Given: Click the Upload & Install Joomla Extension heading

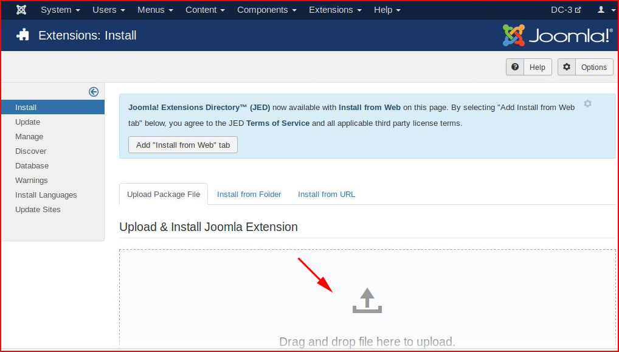Looking at the screenshot, I should click(x=209, y=227).
